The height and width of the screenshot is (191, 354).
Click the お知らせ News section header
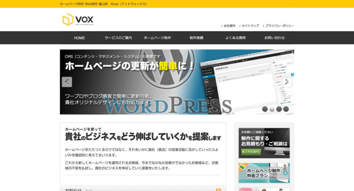[x=143, y=189]
